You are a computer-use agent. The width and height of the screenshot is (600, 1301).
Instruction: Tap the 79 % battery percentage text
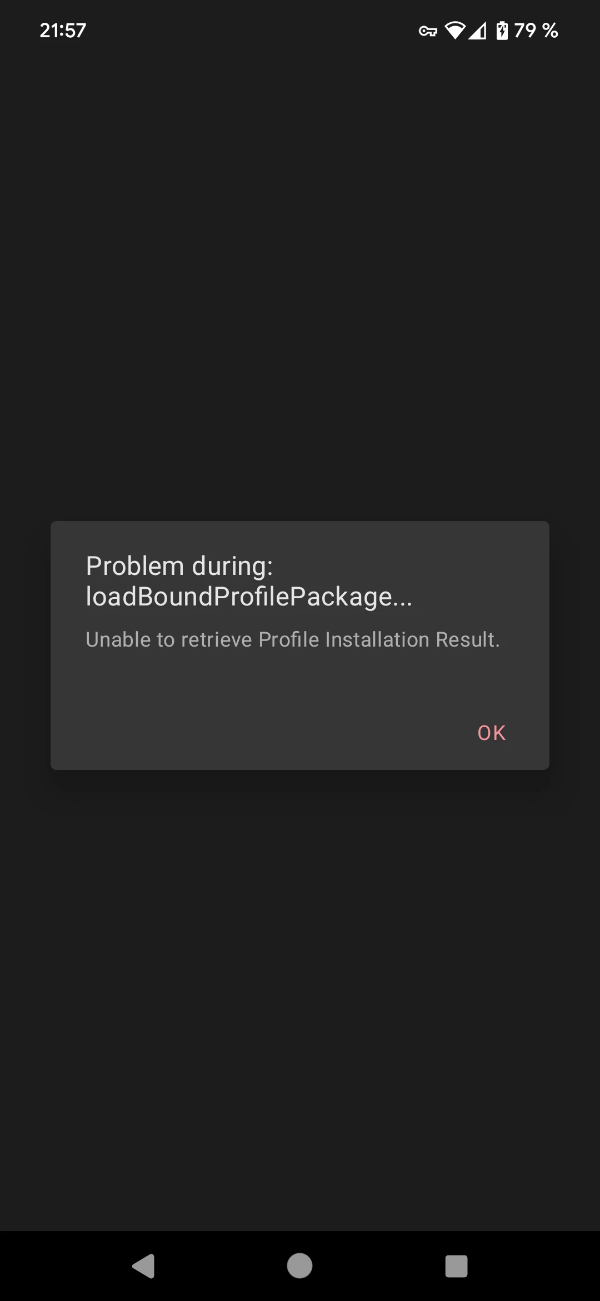click(536, 31)
